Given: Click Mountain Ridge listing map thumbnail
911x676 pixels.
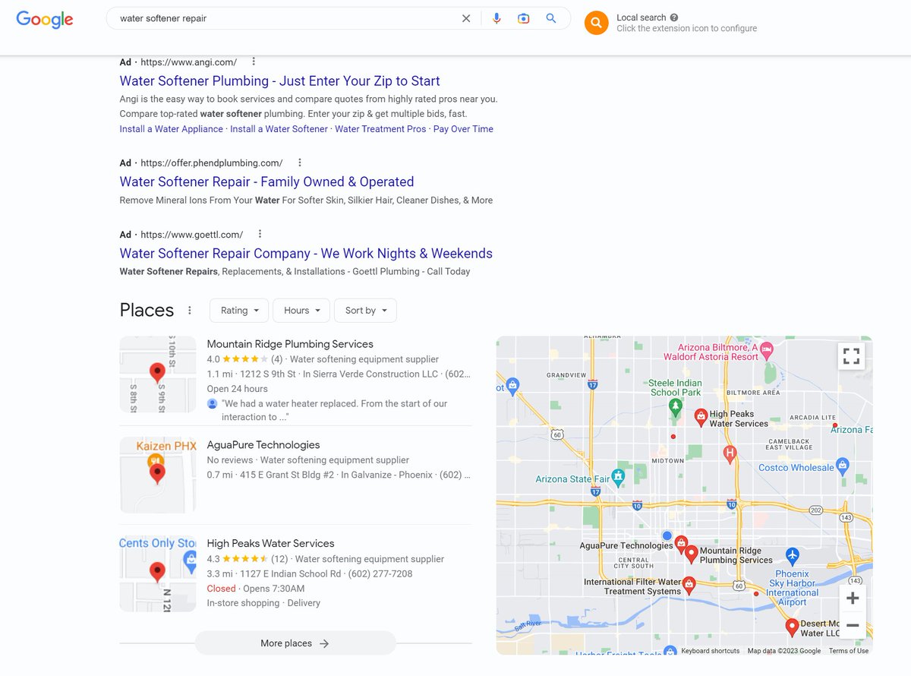Looking at the screenshot, I should pos(158,374).
